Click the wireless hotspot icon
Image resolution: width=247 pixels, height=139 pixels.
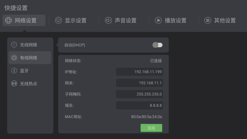point(14,84)
